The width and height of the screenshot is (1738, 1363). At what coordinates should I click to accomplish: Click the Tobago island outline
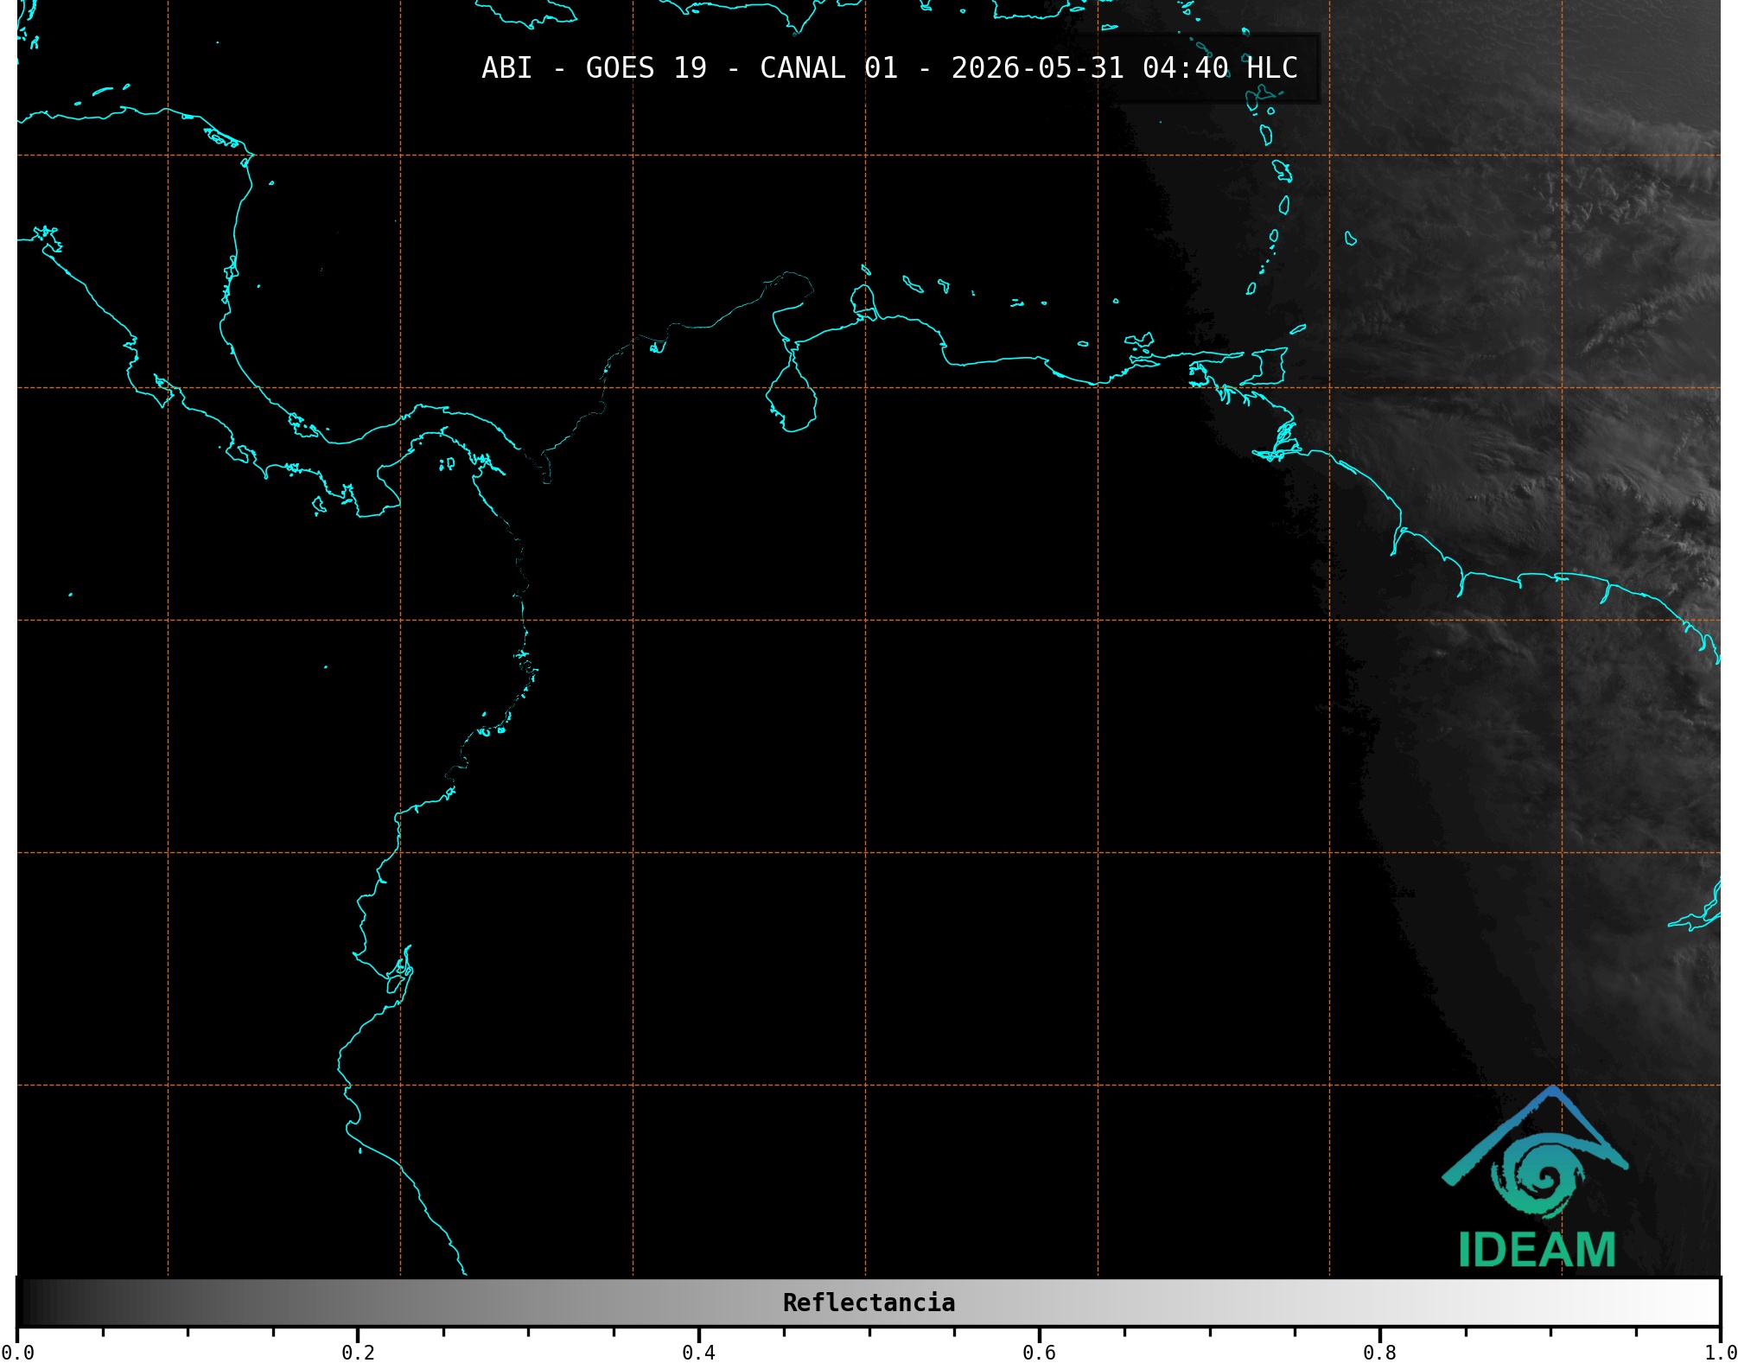[1298, 328]
